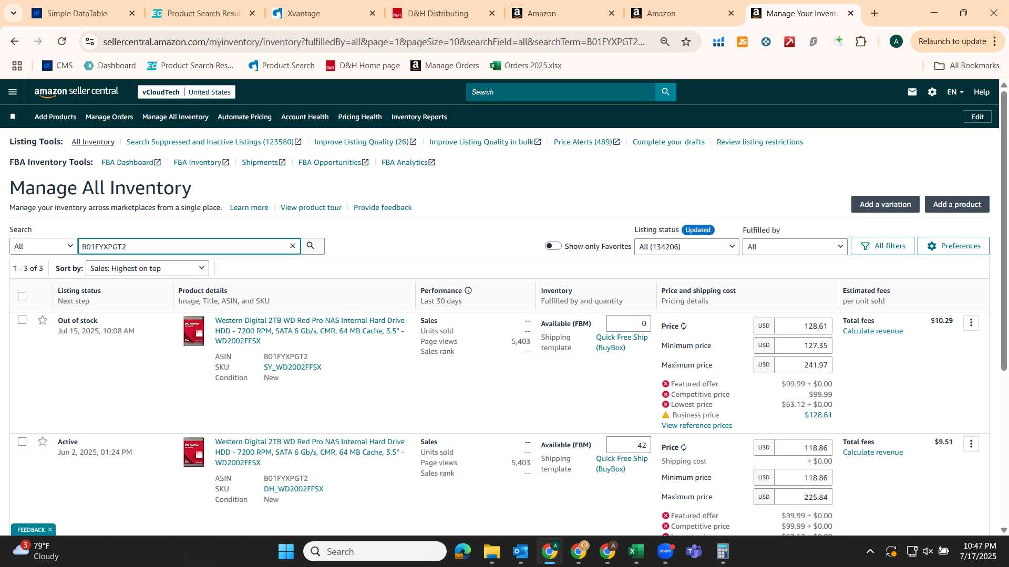The height and width of the screenshot is (567, 1009).
Task: Open the search field type 'All' dropdown
Action: point(44,246)
